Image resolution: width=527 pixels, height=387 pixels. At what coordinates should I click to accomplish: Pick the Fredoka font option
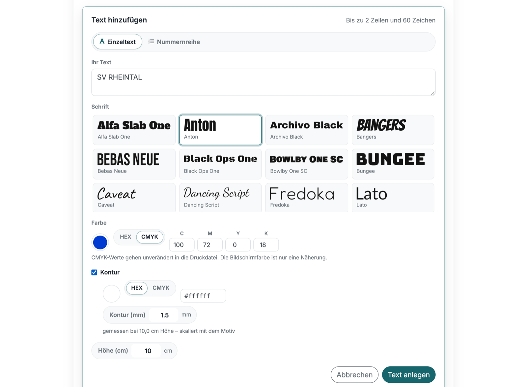307,198
